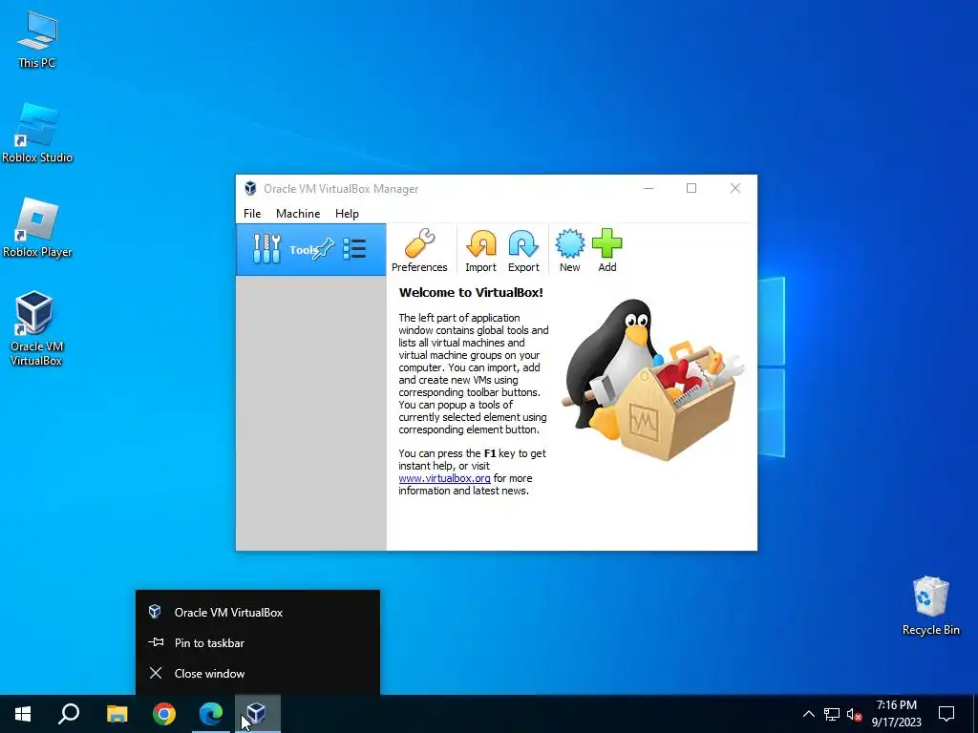The image size is (978, 733).
Task: Click the taskbar Search icon
Action: [69, 714]
